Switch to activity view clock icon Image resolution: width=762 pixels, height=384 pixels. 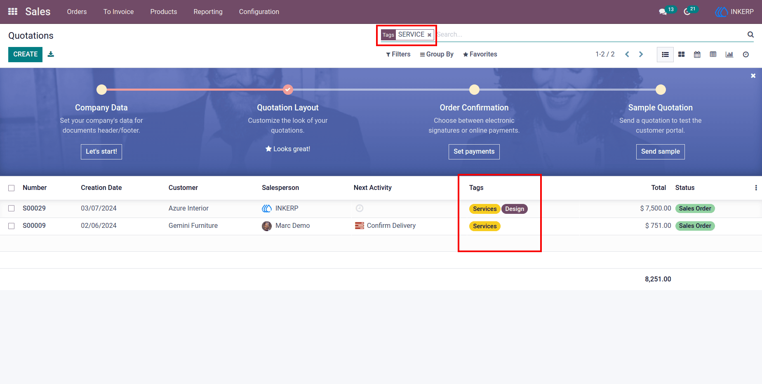coord(746,54)
